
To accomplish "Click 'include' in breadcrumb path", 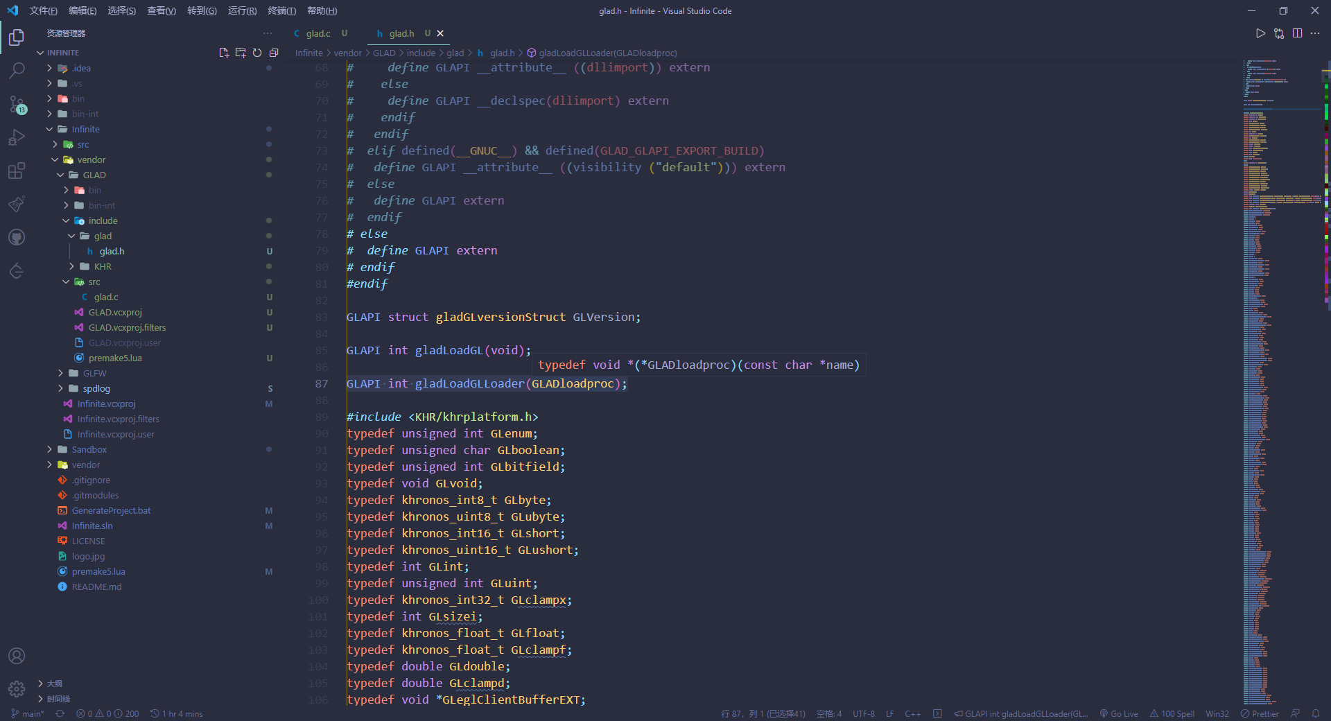I will tap(421, 53).
